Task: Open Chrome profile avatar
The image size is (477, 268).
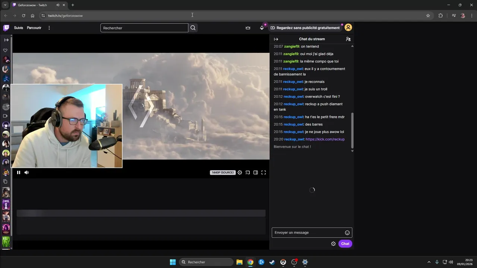Action: (463, 16)
